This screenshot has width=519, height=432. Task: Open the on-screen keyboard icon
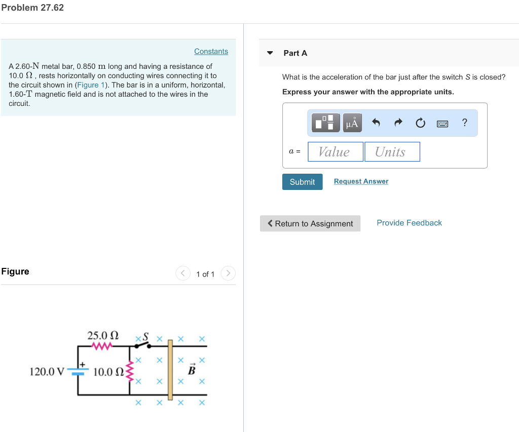coord(442,123)
